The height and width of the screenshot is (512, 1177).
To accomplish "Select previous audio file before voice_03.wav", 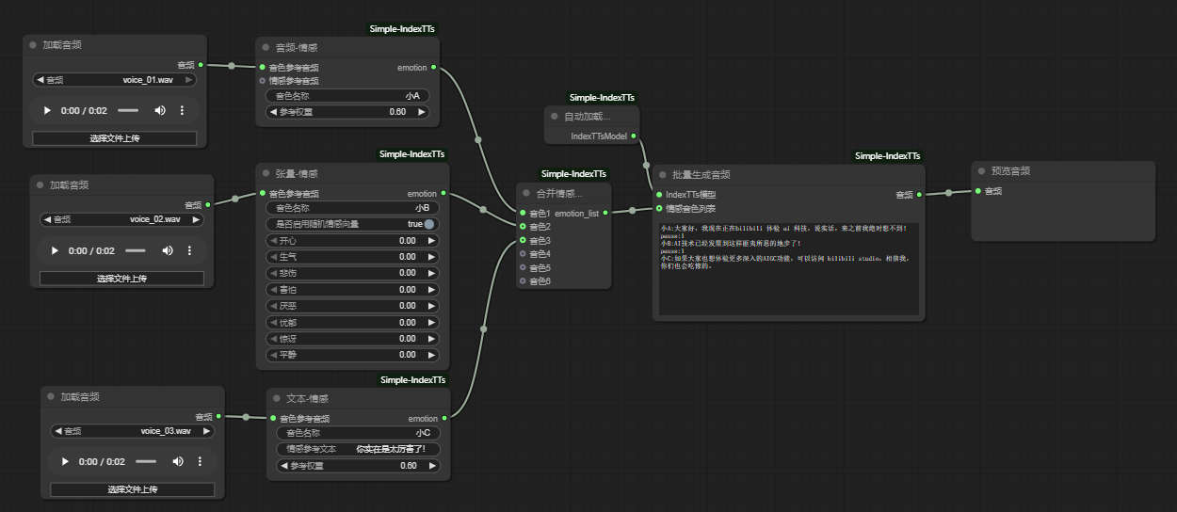I will [57, 431].
